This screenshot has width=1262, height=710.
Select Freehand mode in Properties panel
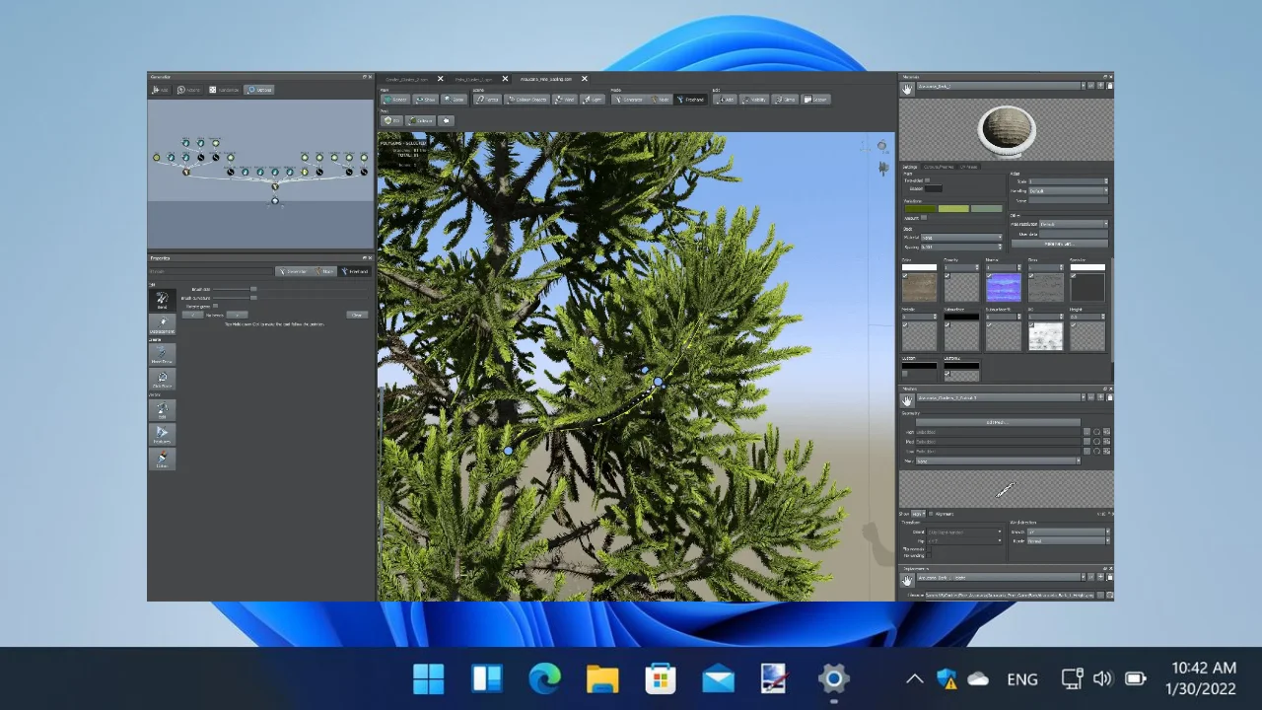pos(354,271)
